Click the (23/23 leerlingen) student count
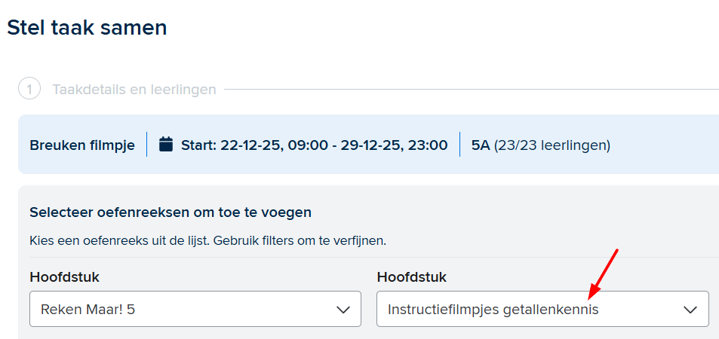The height and width of the screenshot is (339, 719). tap(552, 145)
